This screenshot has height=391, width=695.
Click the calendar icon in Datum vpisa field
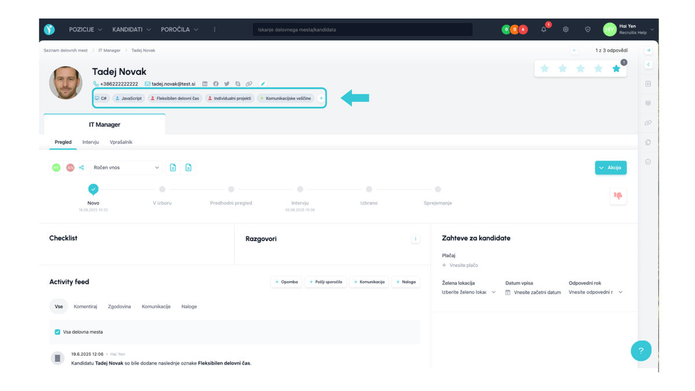[508, 293]
